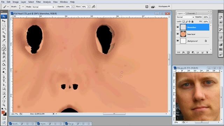Select the Slice tool
Viewport: 224px width, 126px height.
coord(4,41)
